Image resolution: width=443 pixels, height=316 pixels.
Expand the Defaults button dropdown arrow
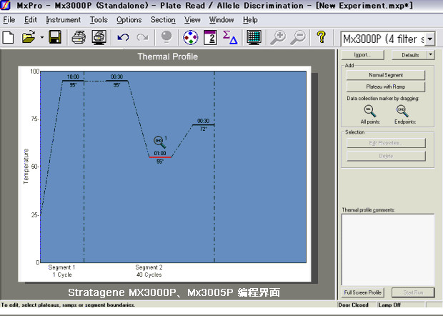(430, 54)
